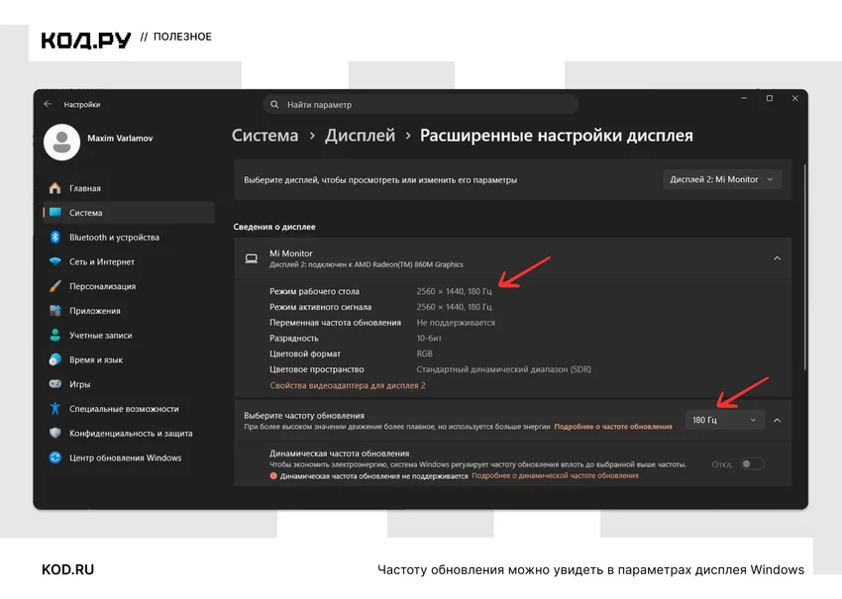
Task: Click the 10-бит value
Action: 429,339
